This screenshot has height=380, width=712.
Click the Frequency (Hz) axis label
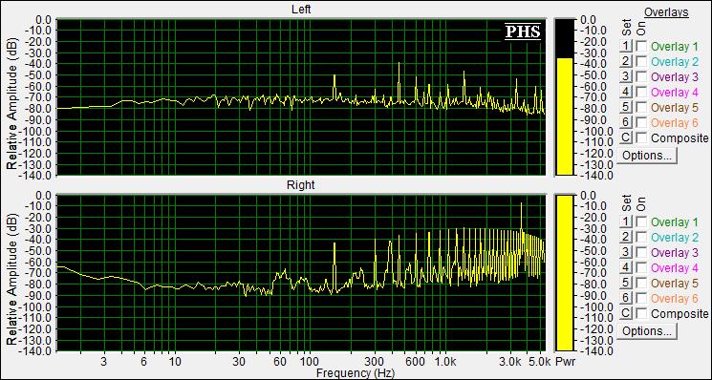(x=356, y=373)
